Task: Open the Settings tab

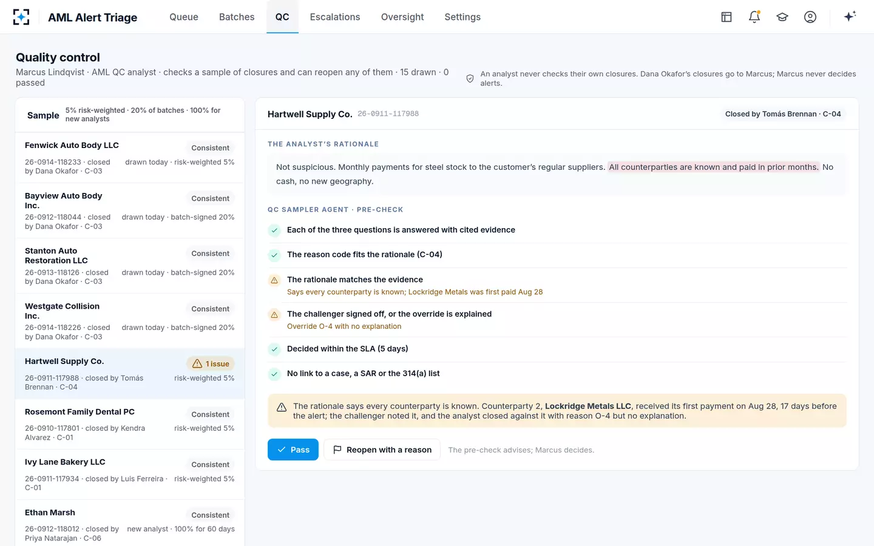Action: [x=462, y=17]
